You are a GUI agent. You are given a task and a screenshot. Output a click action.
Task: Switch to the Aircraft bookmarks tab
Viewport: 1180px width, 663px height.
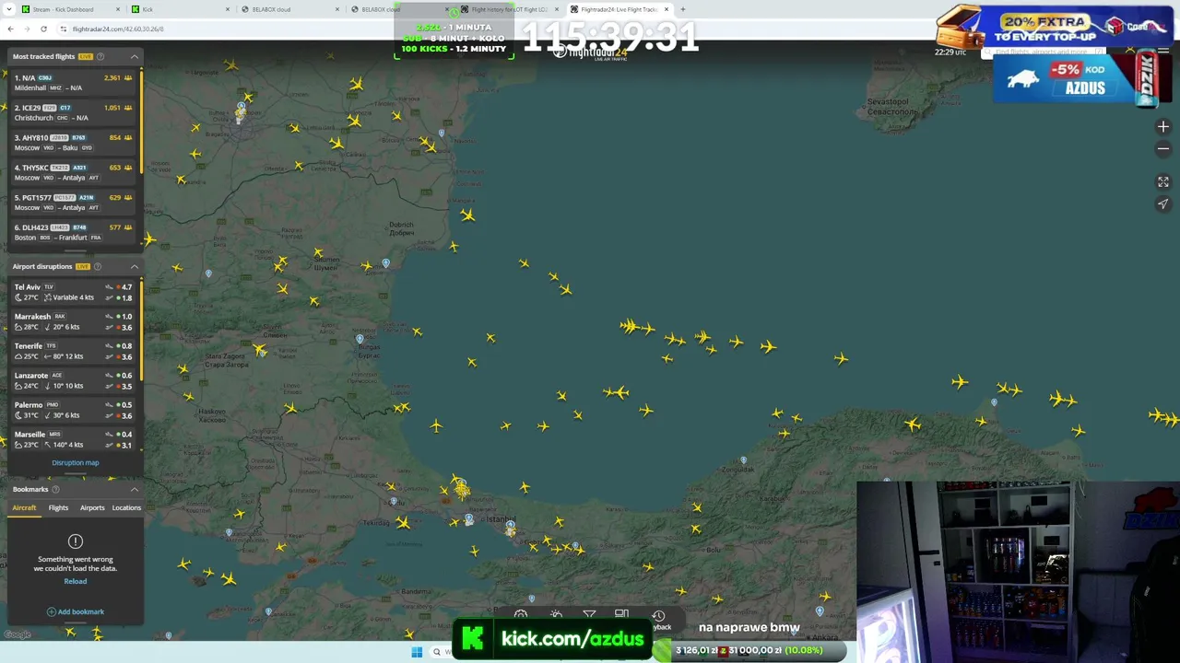[24, 508]
